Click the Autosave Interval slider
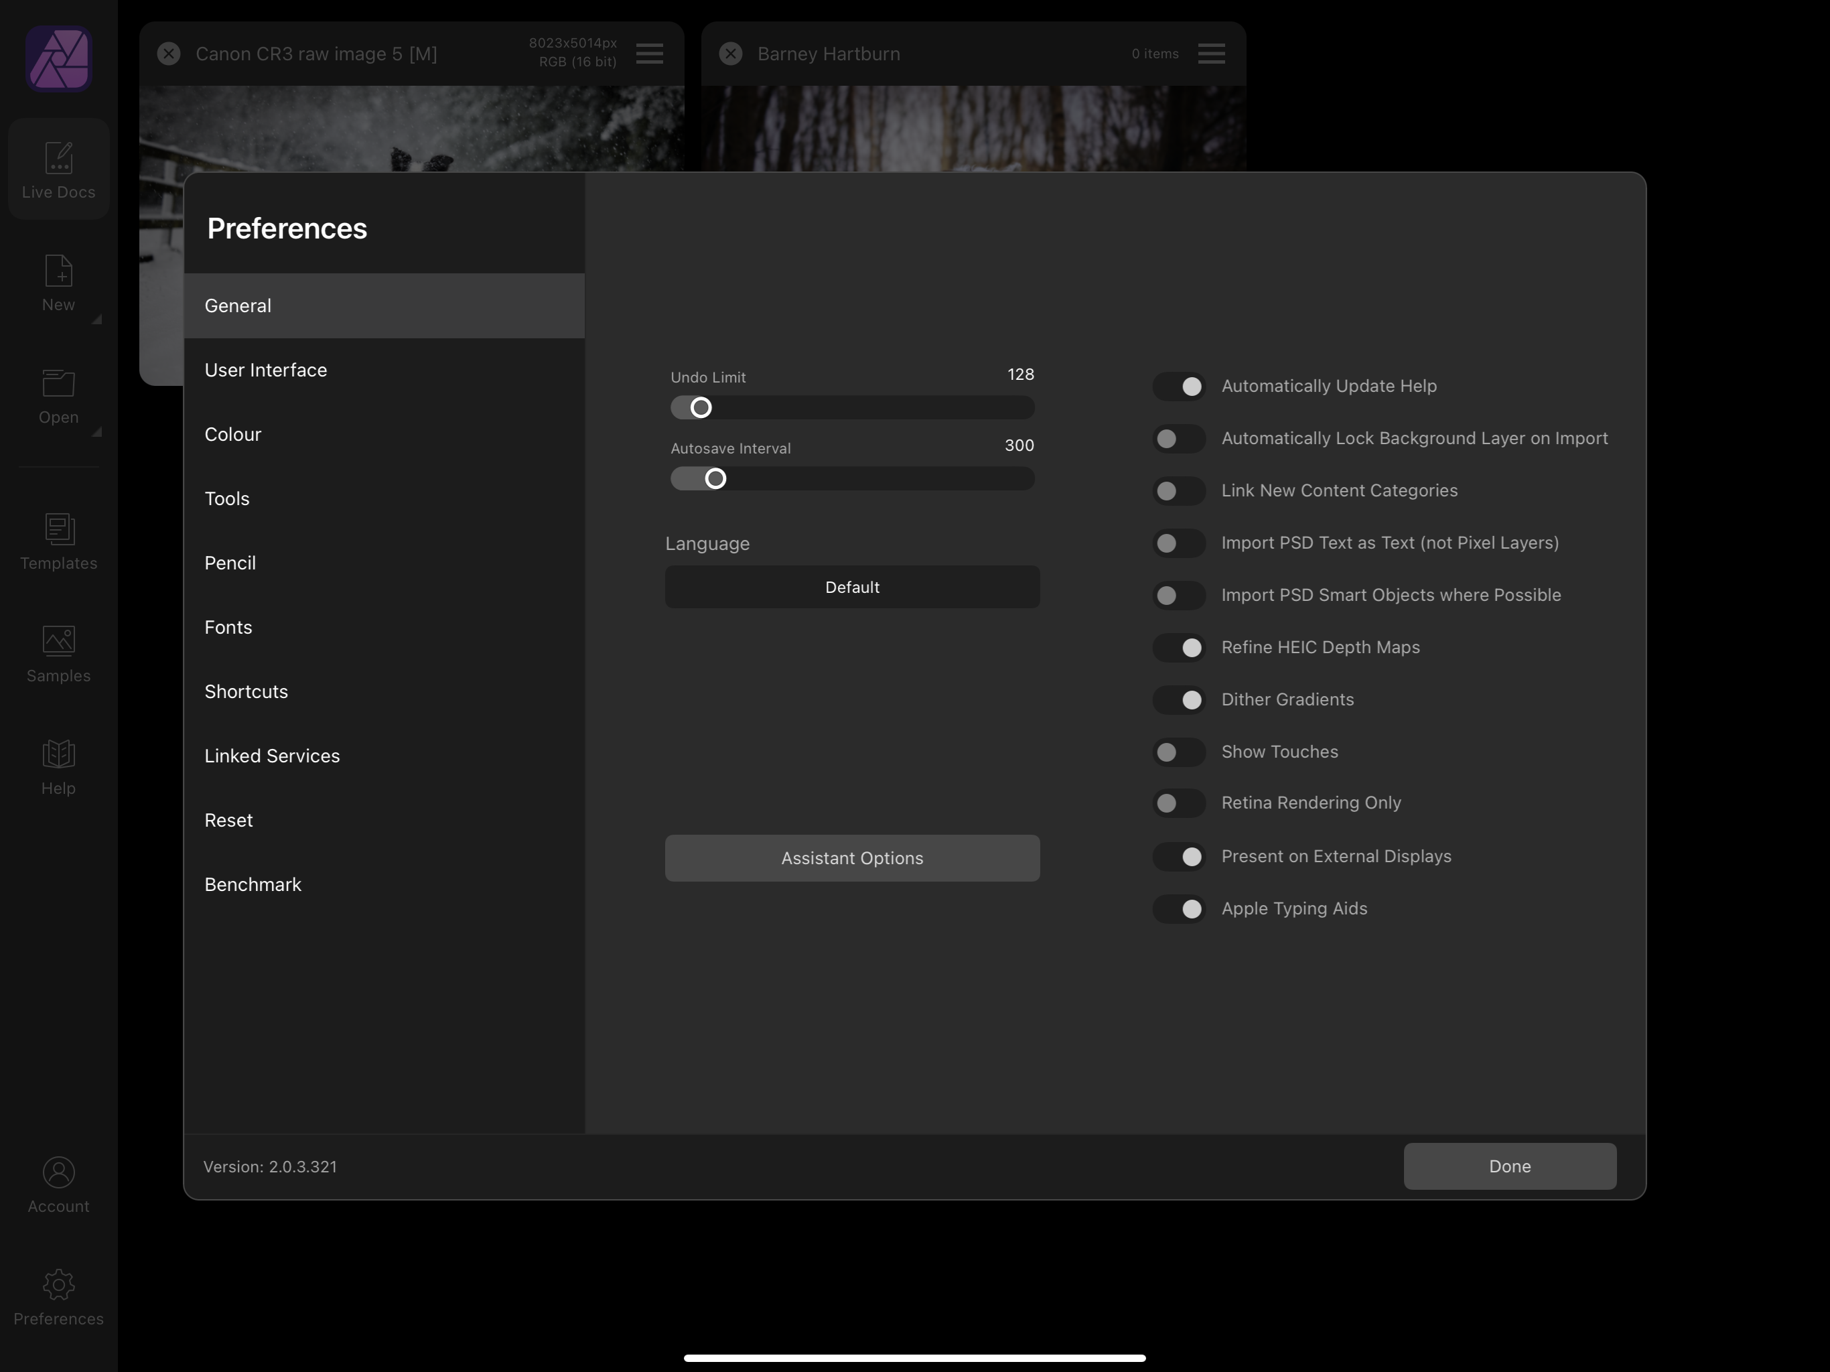Image resolution: width=1830 pixels, height=1372 pixels. tap(852, 478)
